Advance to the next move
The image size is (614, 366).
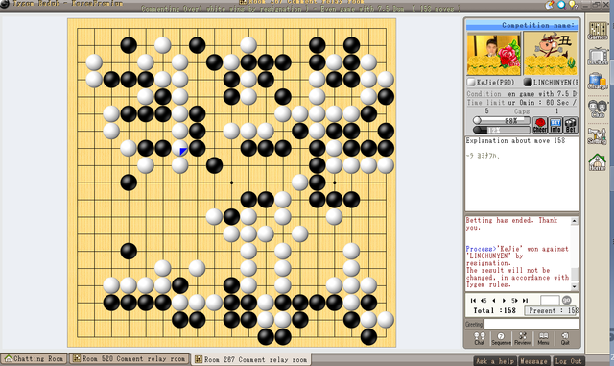click(504, 300)
